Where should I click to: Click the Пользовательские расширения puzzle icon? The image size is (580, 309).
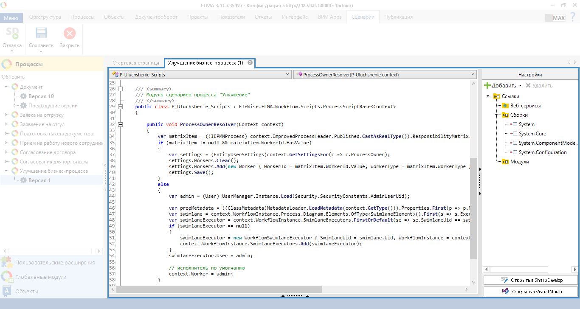point(7,262)
